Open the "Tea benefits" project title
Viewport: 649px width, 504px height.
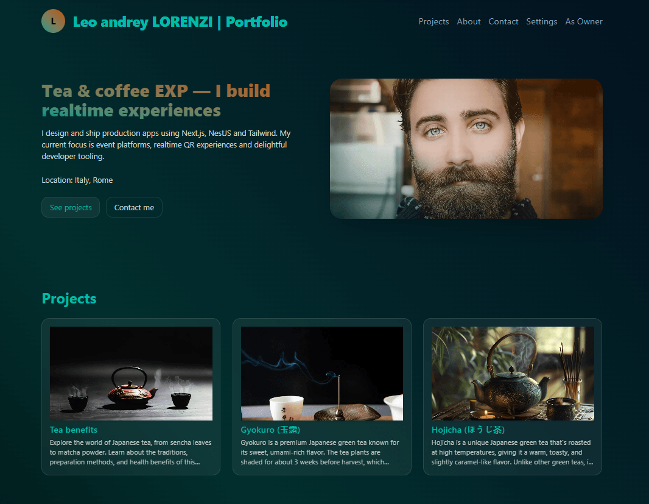tap(74, 430)
